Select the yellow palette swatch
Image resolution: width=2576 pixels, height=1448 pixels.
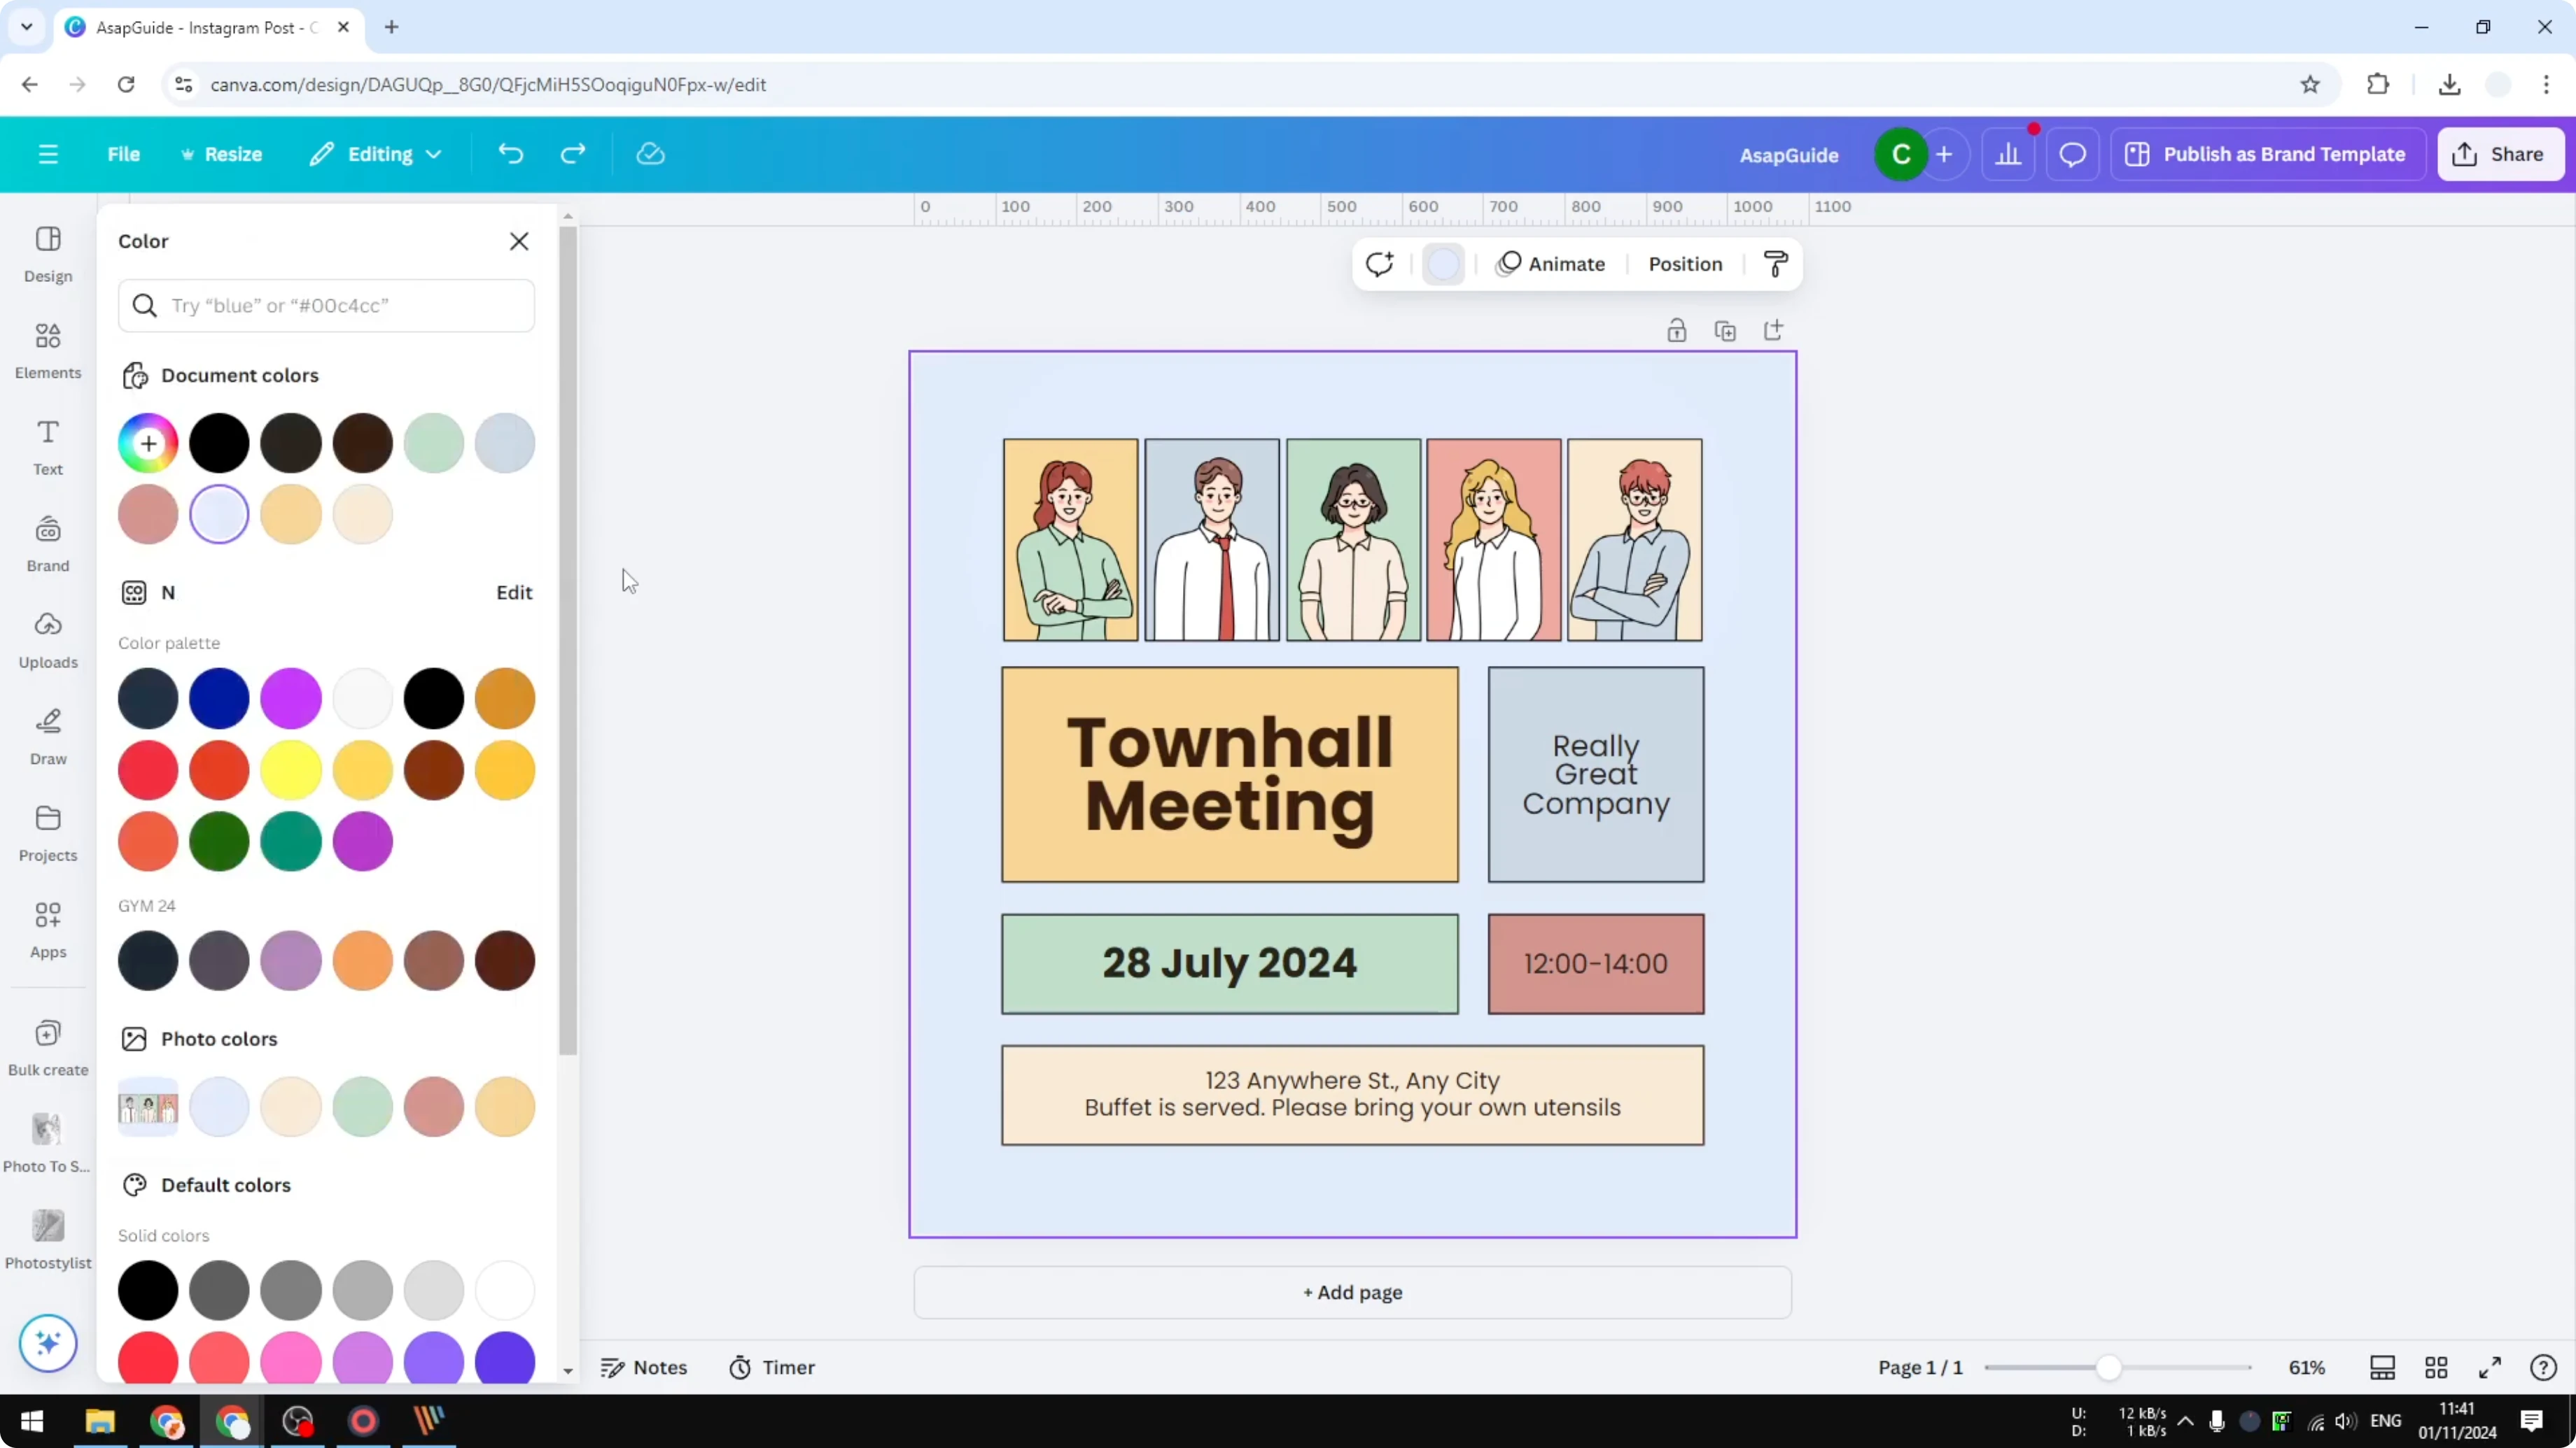pos(291,769)
